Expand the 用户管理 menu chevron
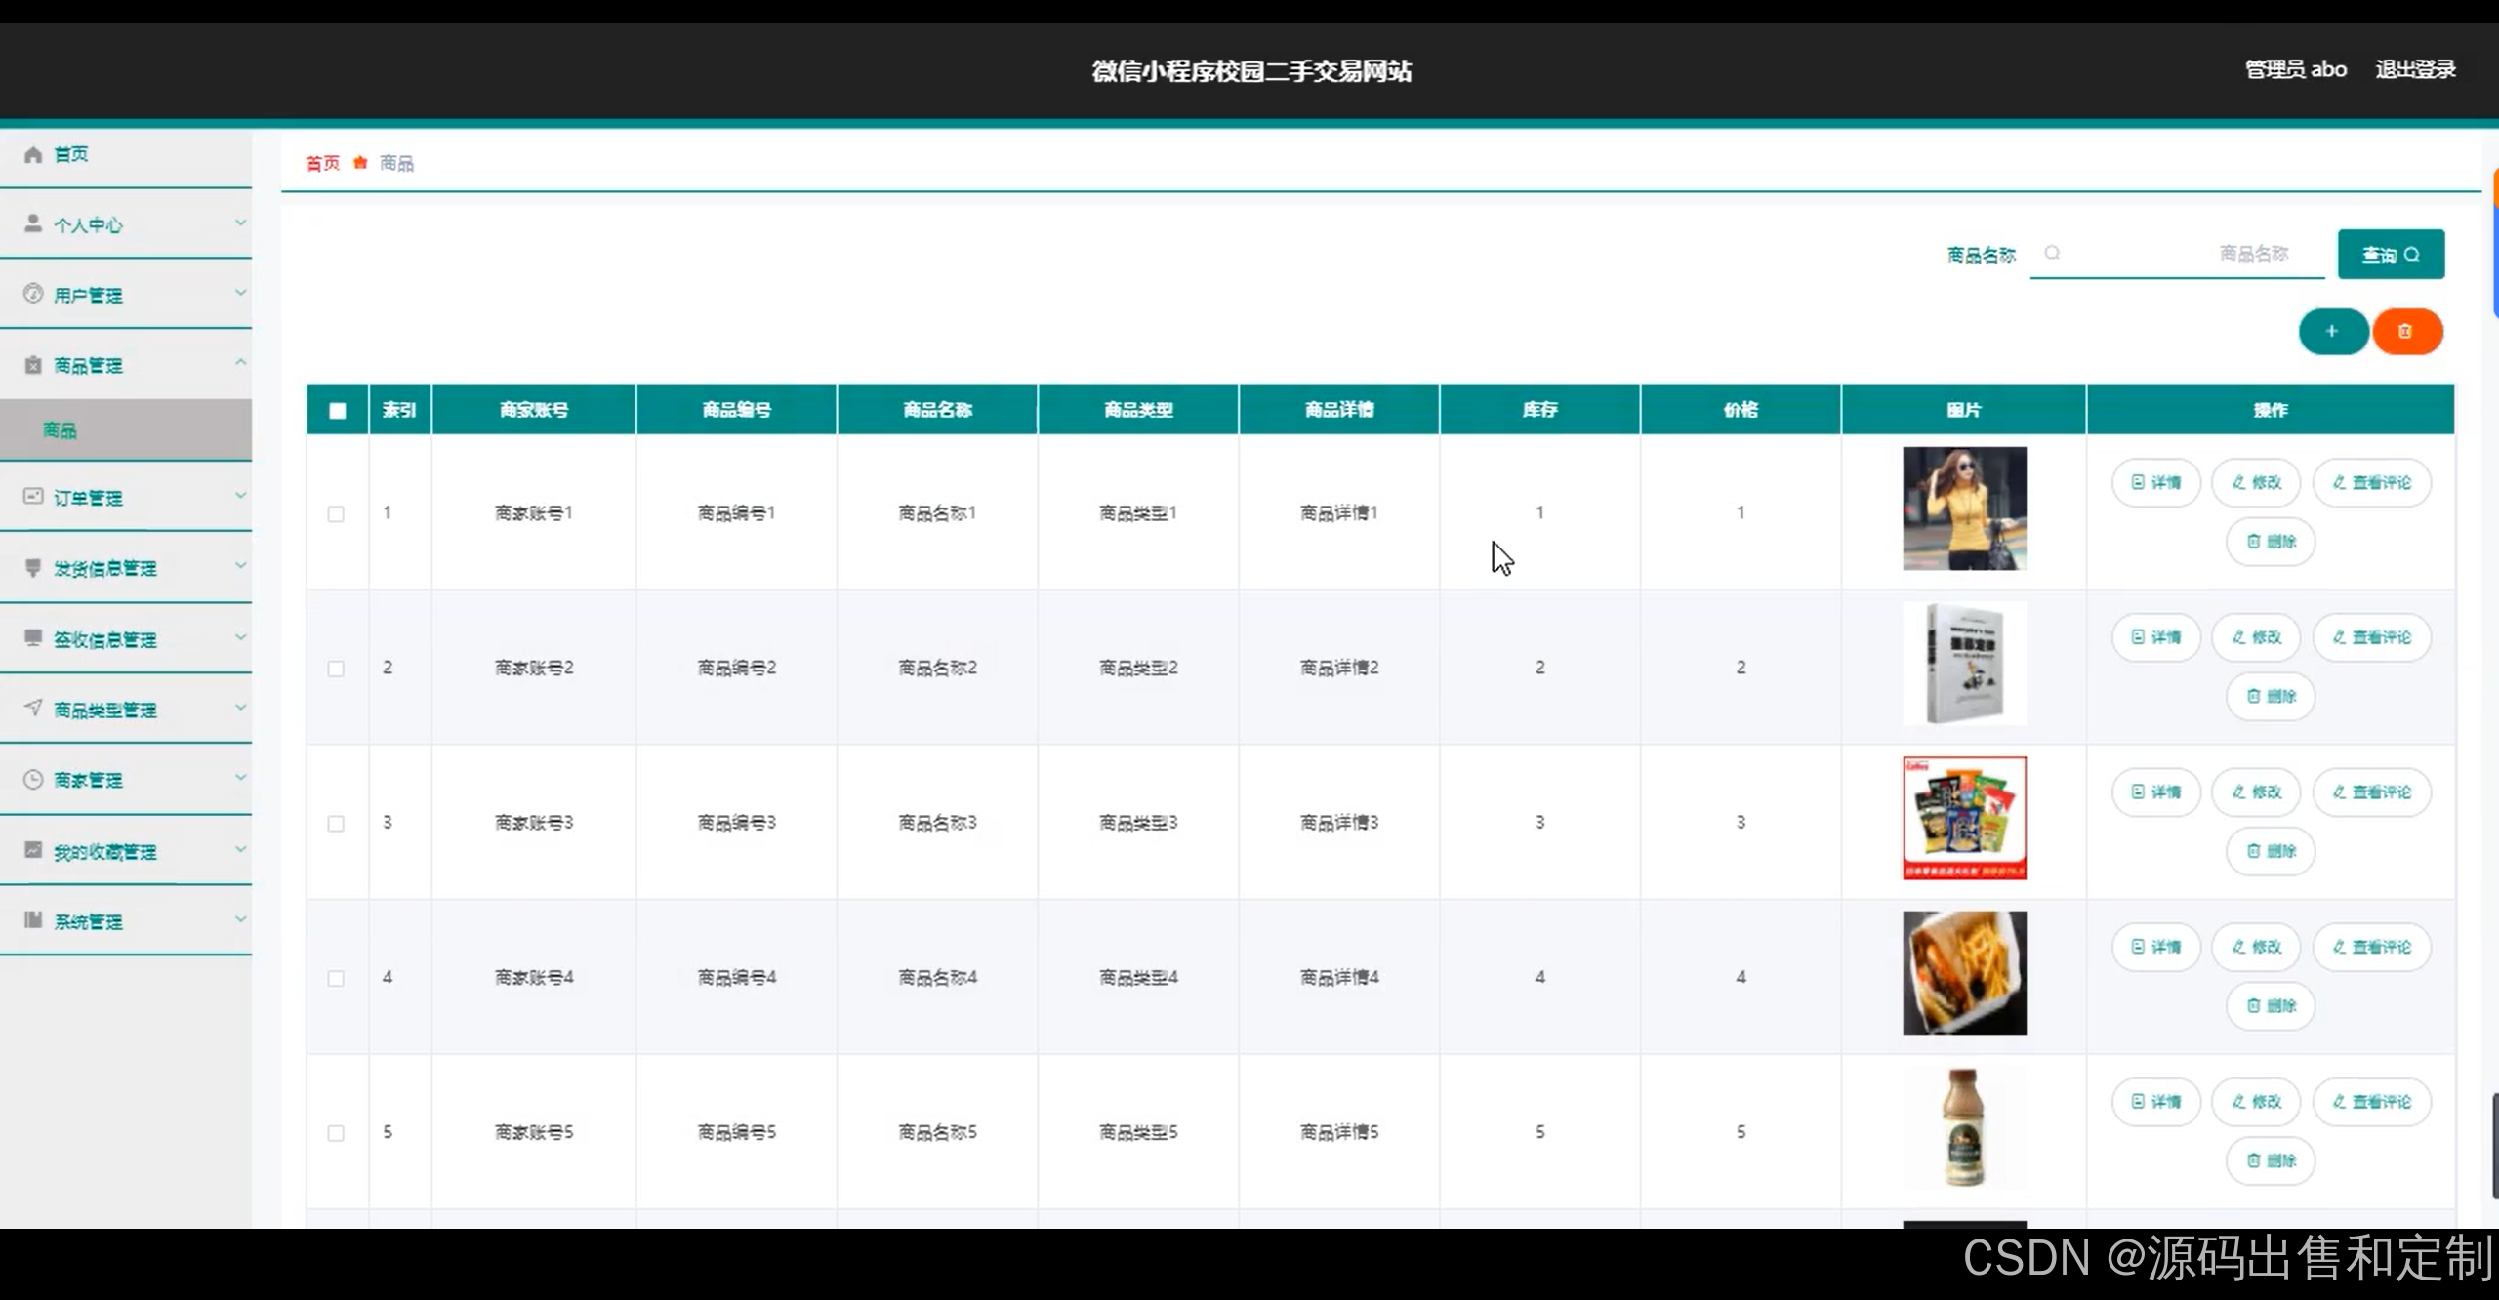Screen dimensions: 2499x1300 click(240, 293)
